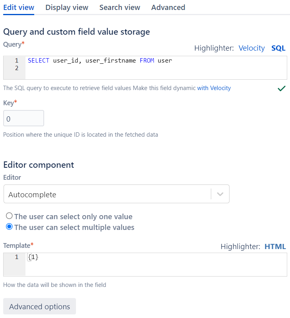The height and width of the screenshot is (318, 290).
Task: Choose the HTML highlighter for Template
Action: point(275,247)
